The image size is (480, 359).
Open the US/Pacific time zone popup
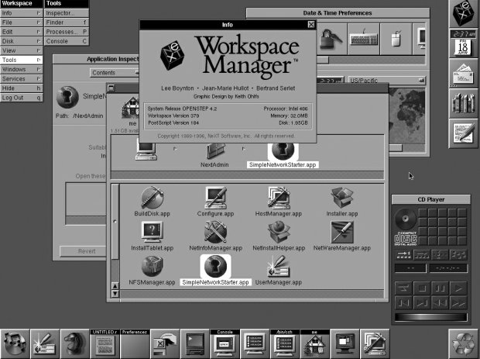click(387, 81)
